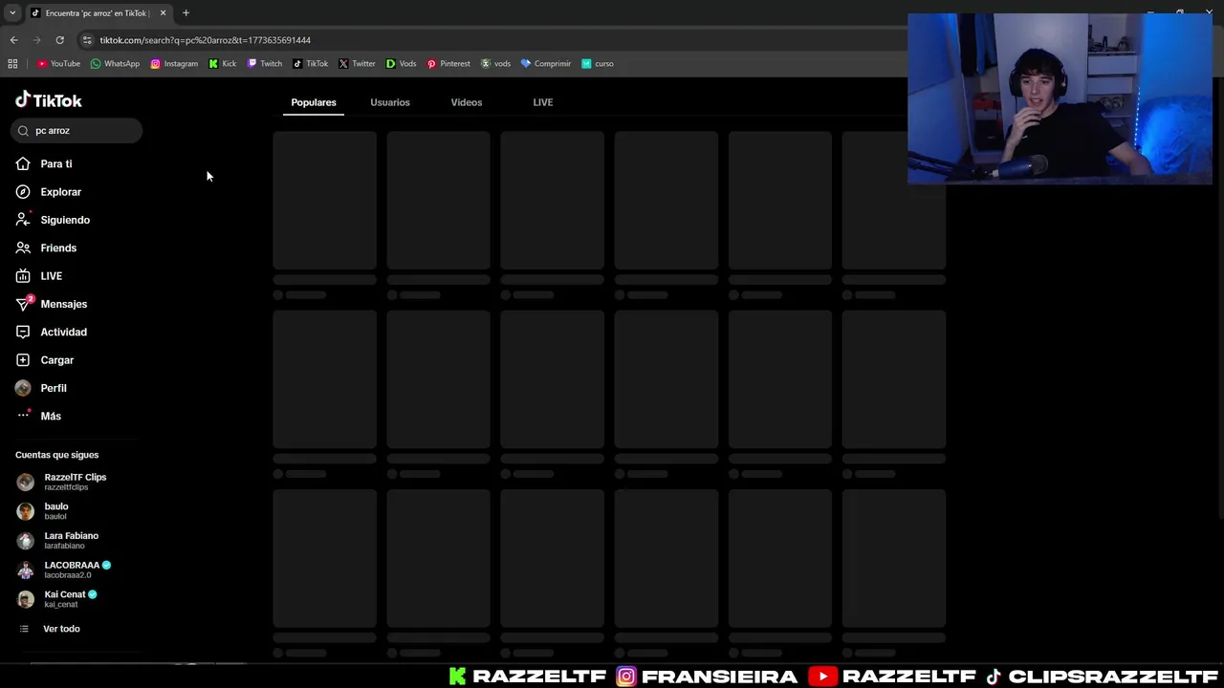Expand Ver todo followed accounts list
Viewport: 1224px width, 688px height.
50,629
